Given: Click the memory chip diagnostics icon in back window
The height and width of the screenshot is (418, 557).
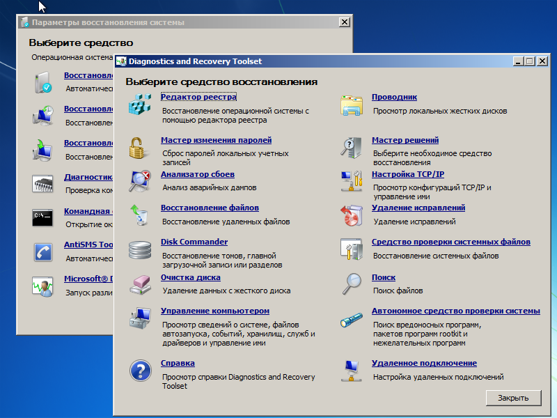Looking at the screenshot, I should [x=42, y=183].
